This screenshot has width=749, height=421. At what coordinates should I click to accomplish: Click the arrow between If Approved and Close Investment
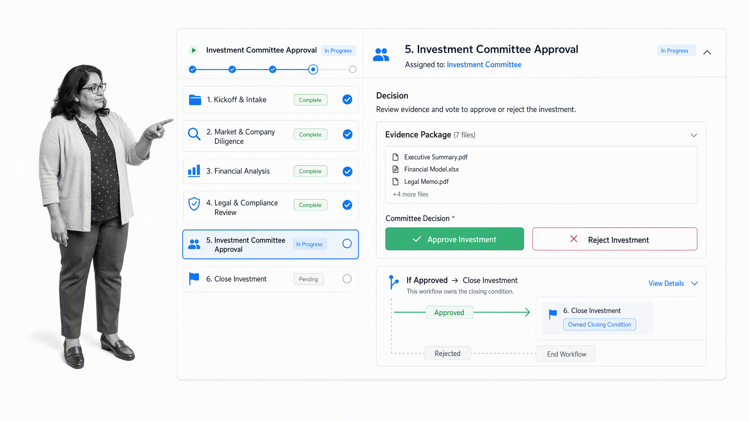click(455, 281)
